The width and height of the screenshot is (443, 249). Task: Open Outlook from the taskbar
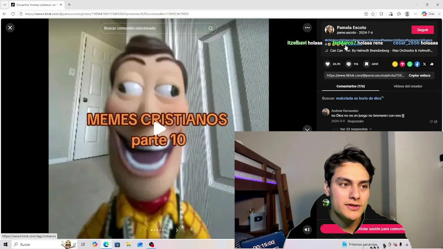point(140,245)
